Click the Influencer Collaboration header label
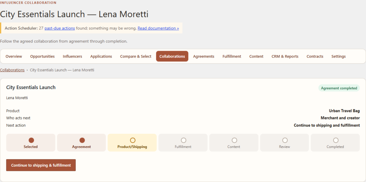Image resolution: width=366 pixels, height=182 pixels. 28,3
